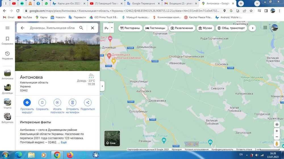Open Условия использования link
This screenshot has width=284, height=159.
(x=197, y=149)
